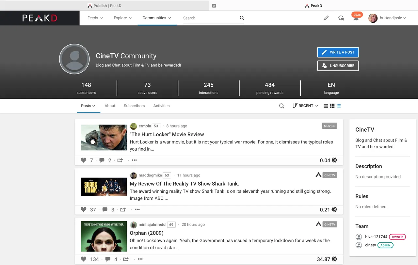Switch to the PeakD browser tab
This screenshot has width=418, height=265.
point(313,6)
